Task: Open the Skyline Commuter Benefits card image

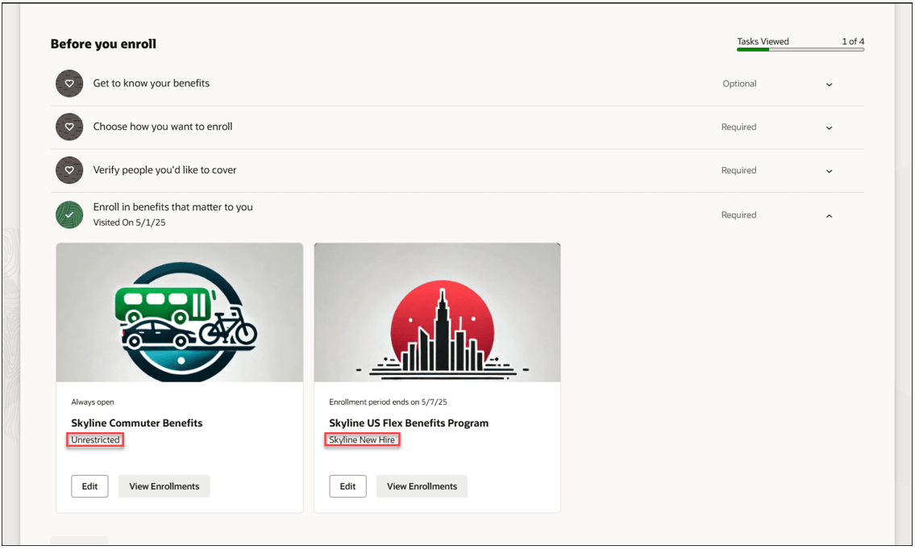Action: pos(180,312)
